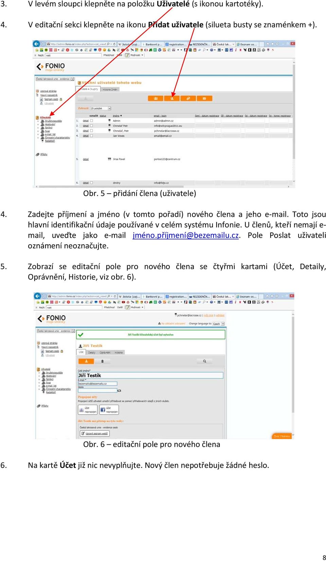
Task: Open the Uživatelé a skupiny tab in Obr. 5
Action: click(88, 89)
